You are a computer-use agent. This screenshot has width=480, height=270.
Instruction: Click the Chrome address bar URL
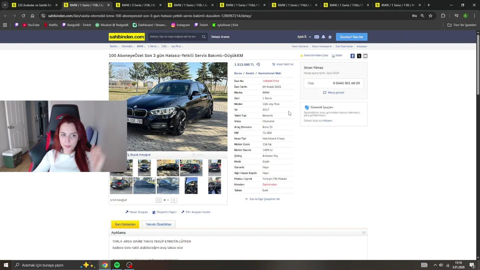150,16
